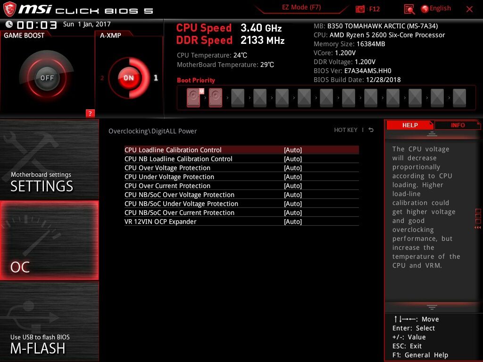Click the Memory Size 16384MB line

[350, 44]
